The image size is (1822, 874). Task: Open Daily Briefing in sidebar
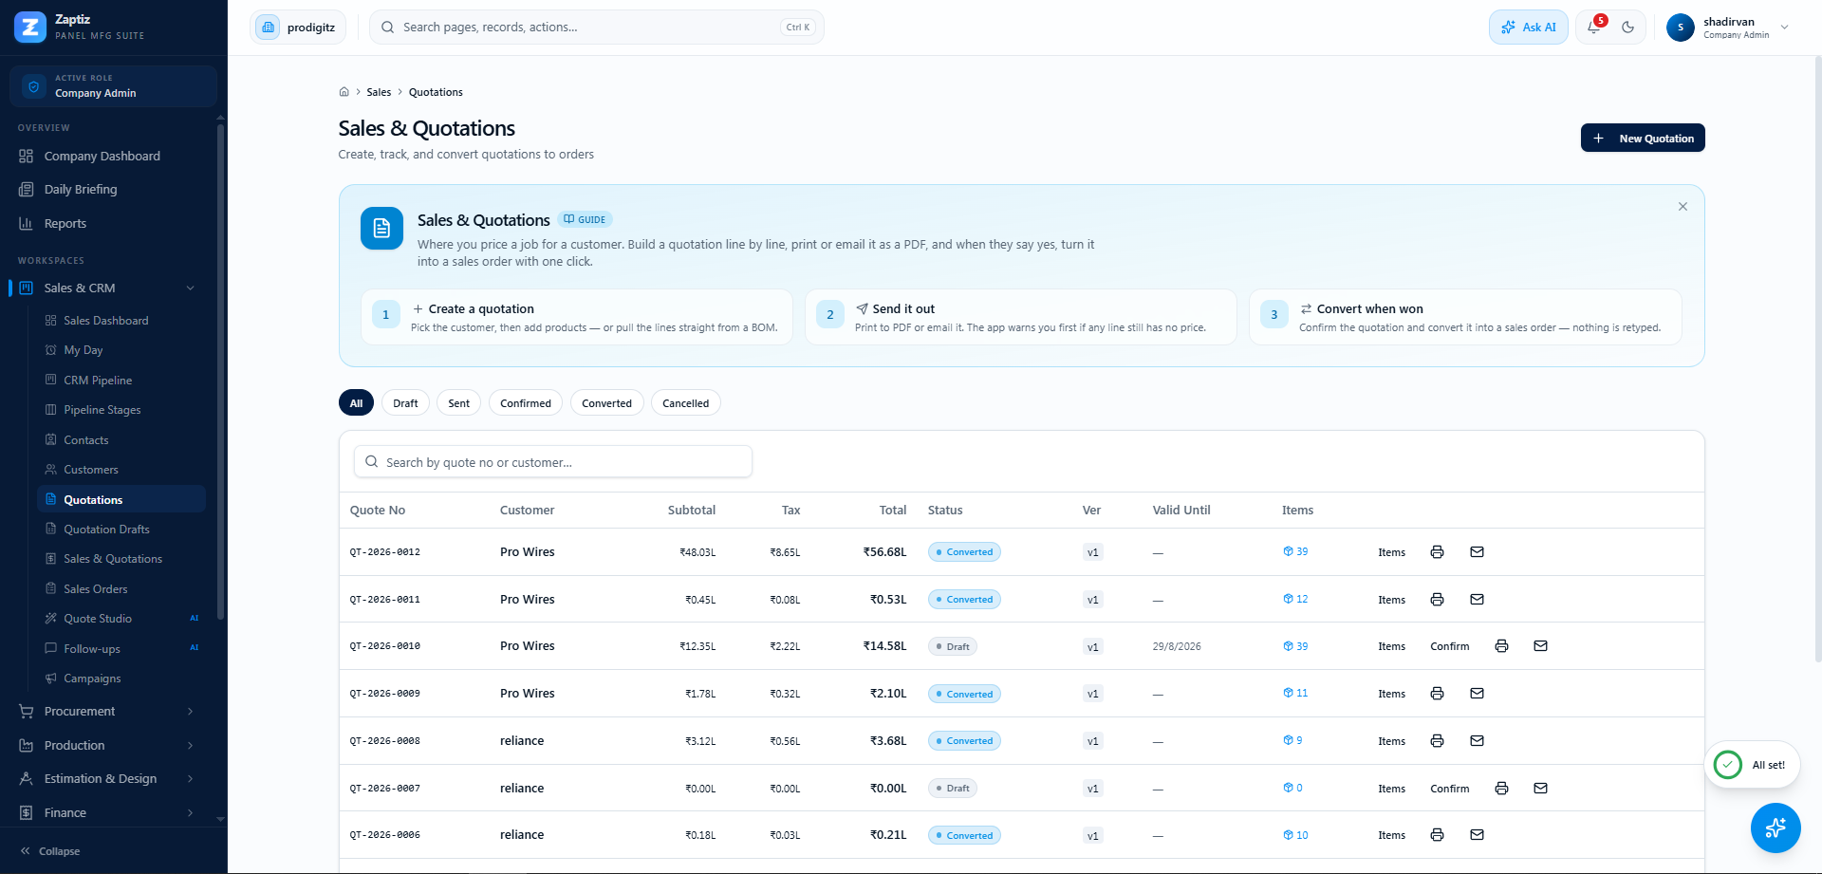(x=81, y=190)
